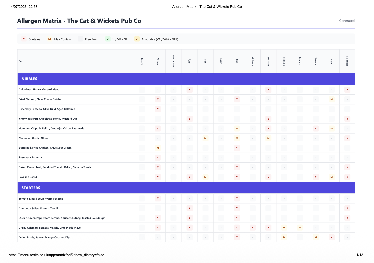374x263 pixels.
Task: Click the page header title Allergen Matrix at top center
Action: click(207, 7)
